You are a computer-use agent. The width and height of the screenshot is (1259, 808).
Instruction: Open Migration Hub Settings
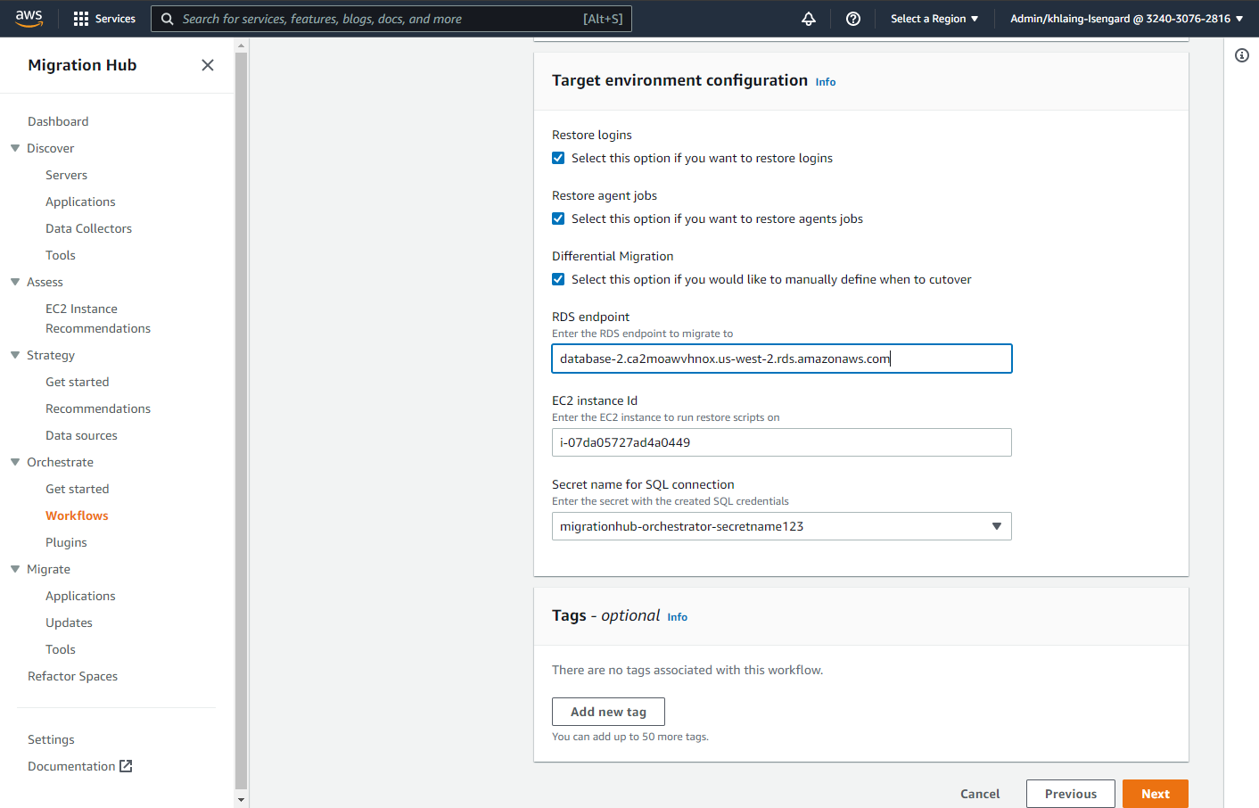click(51, 739)
